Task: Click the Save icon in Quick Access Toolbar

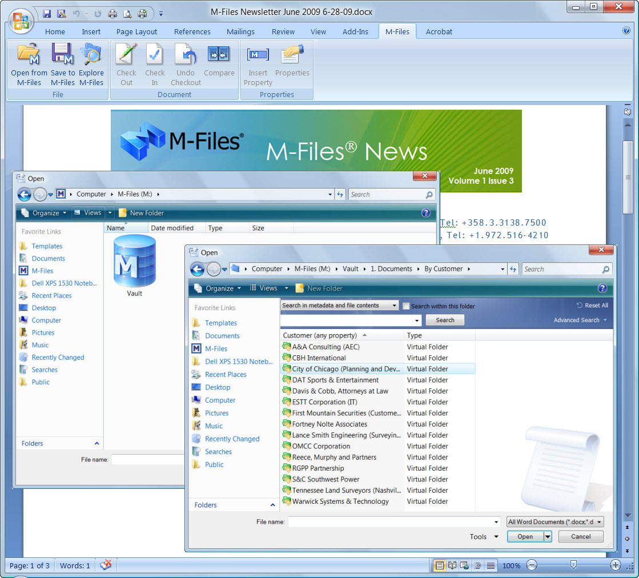Action: point(47,14)
